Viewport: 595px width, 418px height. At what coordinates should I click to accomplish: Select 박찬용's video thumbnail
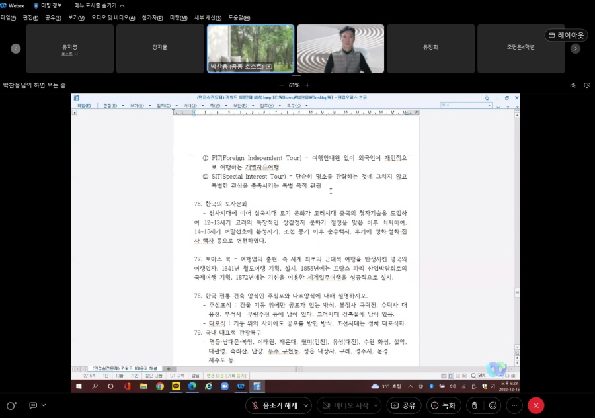pos(251,48)
